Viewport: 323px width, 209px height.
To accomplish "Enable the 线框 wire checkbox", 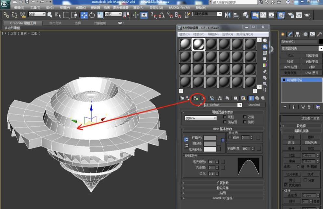I will [x=225, y=117].
